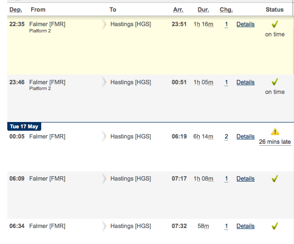The height and width of the screenshot is (244, 294).
Task: Open Details for the 23:46 journey
Action: click(245, 82)
